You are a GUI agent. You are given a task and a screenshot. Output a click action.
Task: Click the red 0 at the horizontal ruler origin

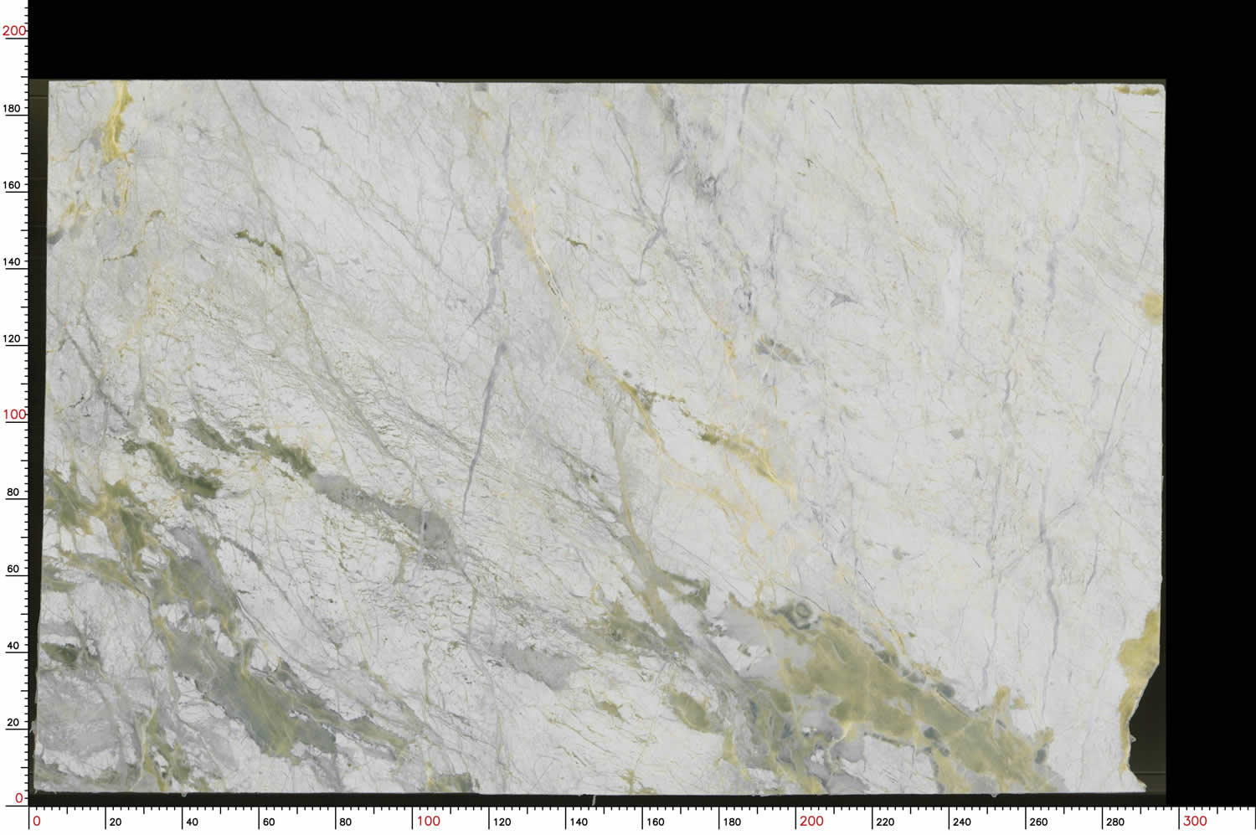(36, 821)
